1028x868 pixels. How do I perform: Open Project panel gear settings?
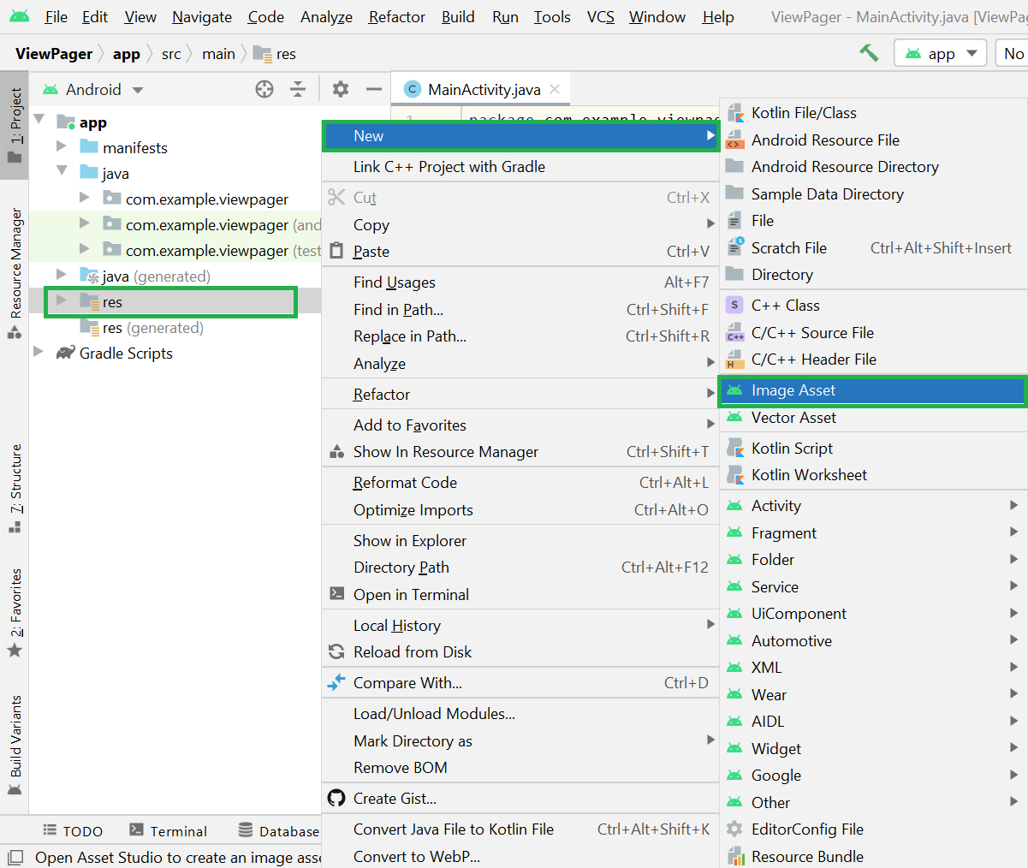point(341,89)
